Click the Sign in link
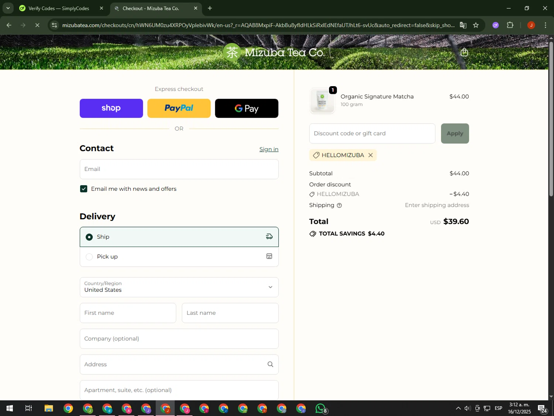Screen dimensions: 554x416 [x=269, y=149]
